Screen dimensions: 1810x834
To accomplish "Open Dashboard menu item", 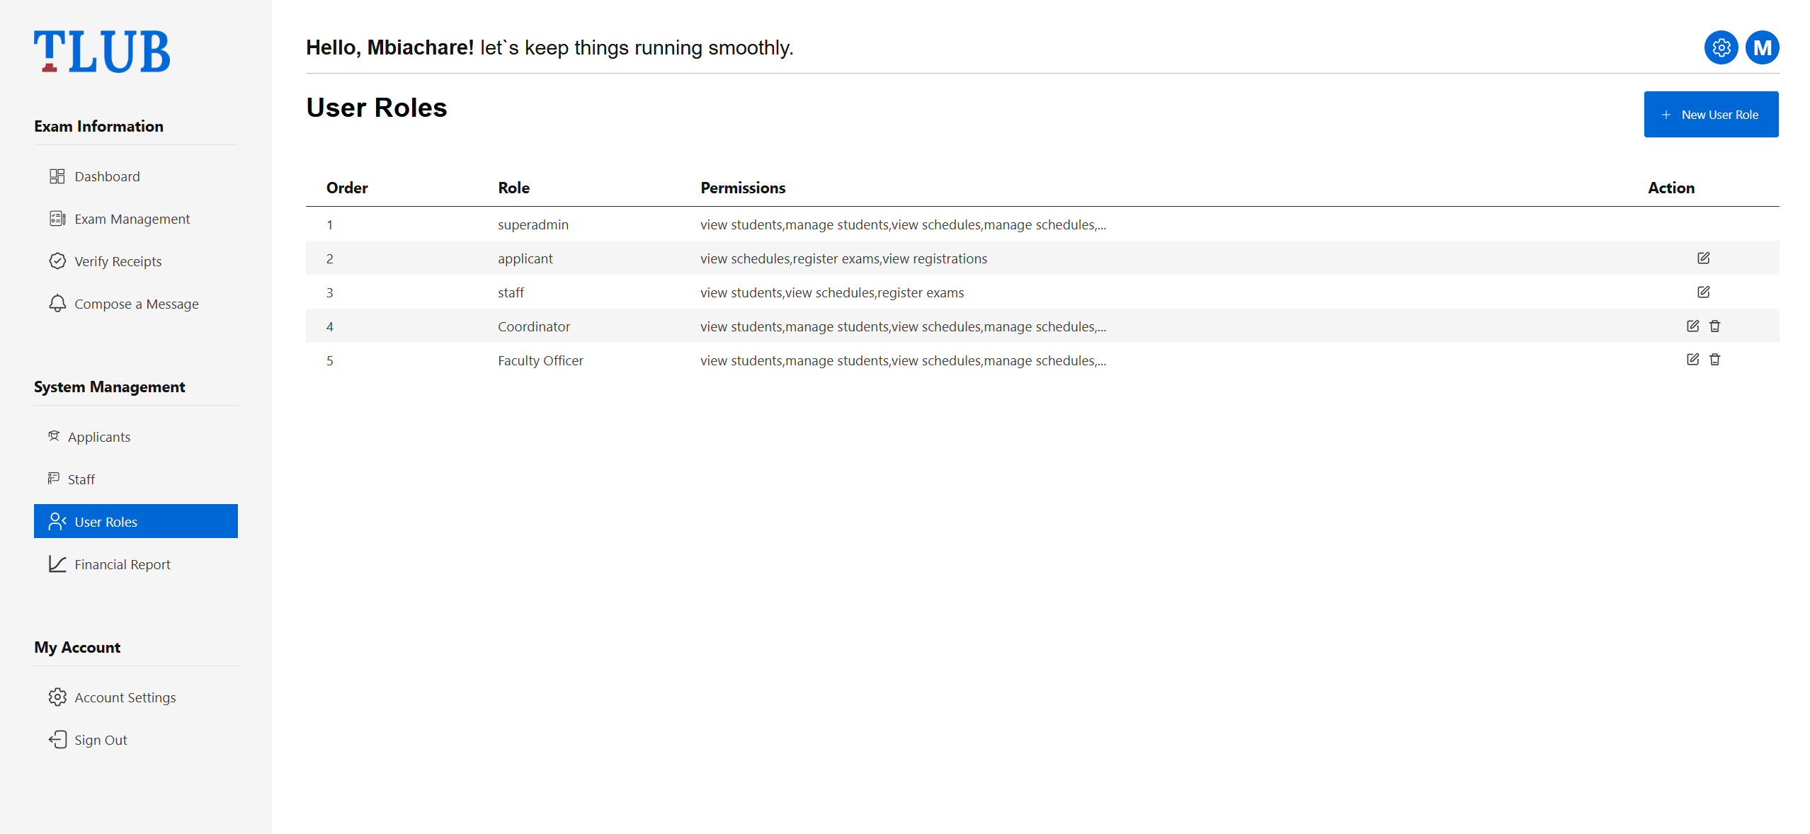I will click(x=136, y=176).
